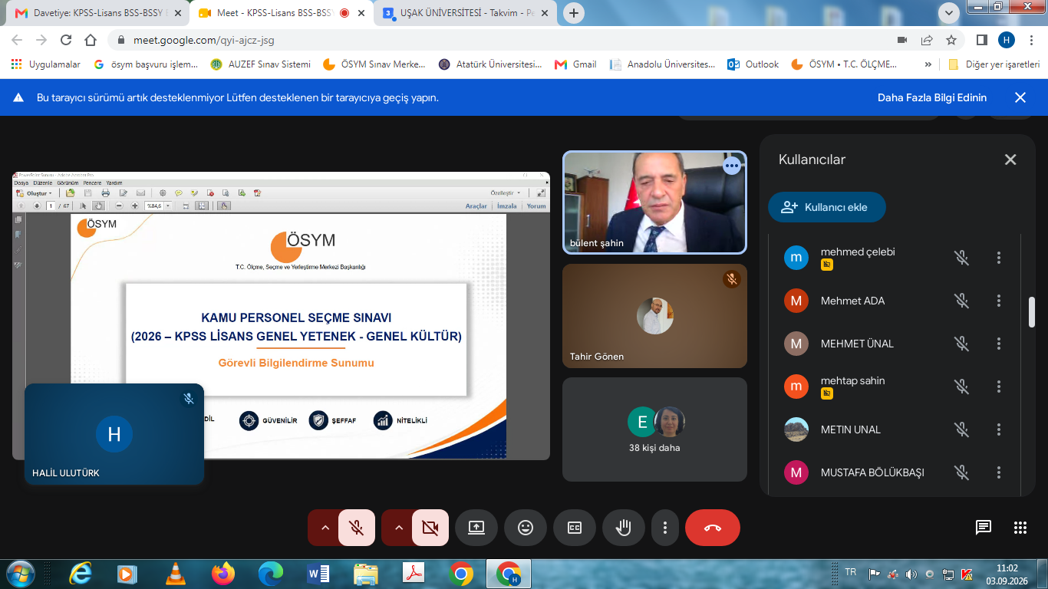Open options menu for mehtap sahin
This screenshot has height=589, width=1048.
(x=999, y=387)
